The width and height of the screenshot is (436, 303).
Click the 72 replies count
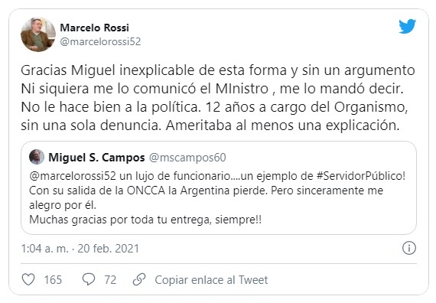pyautogui.click(x=110, y=280)
